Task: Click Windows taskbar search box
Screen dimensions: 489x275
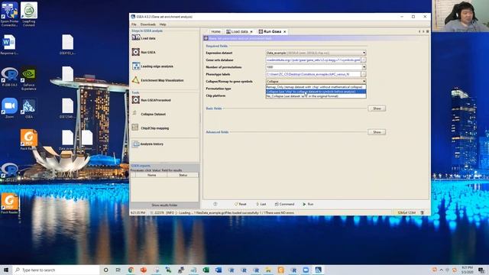Action: tap(56, 270)
